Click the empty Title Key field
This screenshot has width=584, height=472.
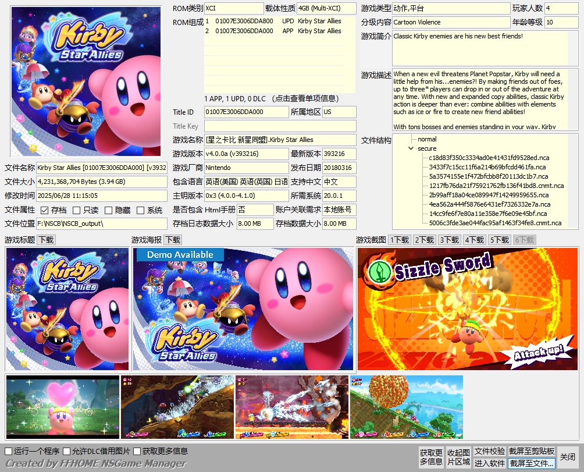pos(280,126)
